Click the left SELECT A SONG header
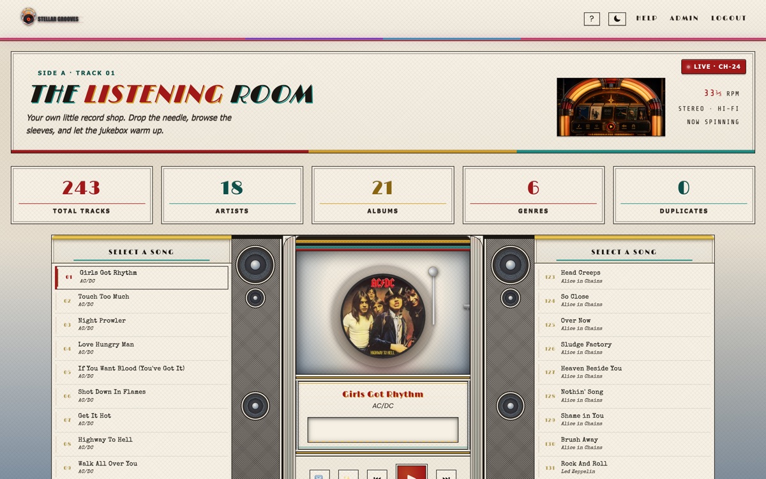 141,252
